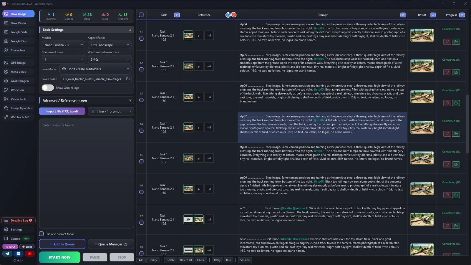Open folder icon for sc01 result row
The width and height of the screenshot is (471, 265).
(x=456, y=226)
